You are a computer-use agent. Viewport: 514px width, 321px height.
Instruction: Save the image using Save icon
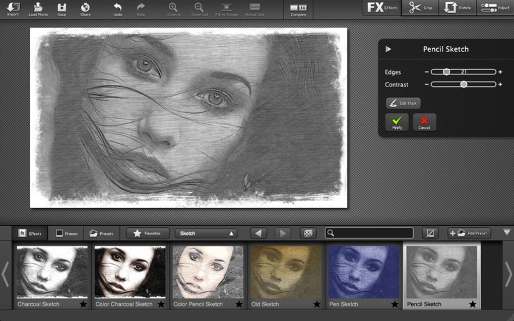coord(61,8)
